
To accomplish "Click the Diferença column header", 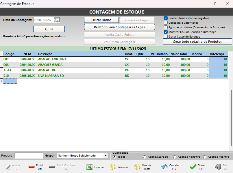I will pyautogui.click(x=217, y=54).
